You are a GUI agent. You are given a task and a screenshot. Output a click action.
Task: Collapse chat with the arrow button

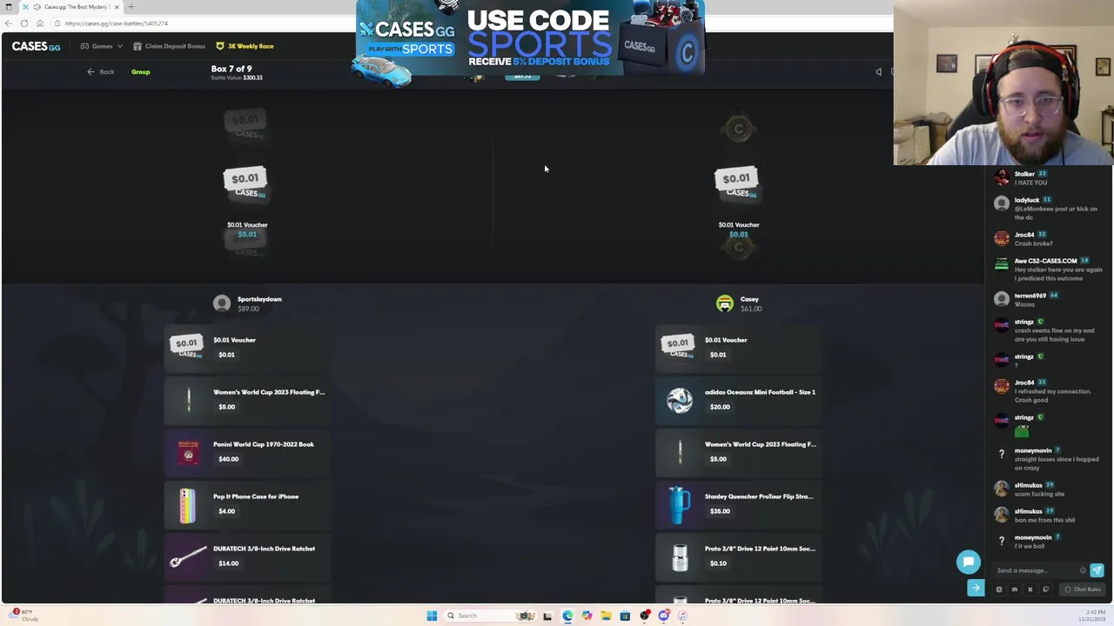[x=976, y=589]
